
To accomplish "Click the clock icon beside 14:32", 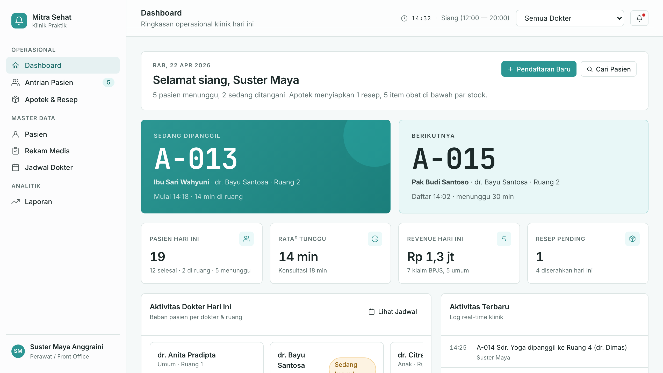I will tap(404, 18).
